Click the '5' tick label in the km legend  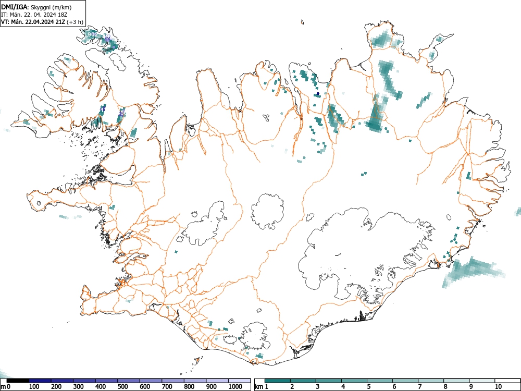coord(369,387)
